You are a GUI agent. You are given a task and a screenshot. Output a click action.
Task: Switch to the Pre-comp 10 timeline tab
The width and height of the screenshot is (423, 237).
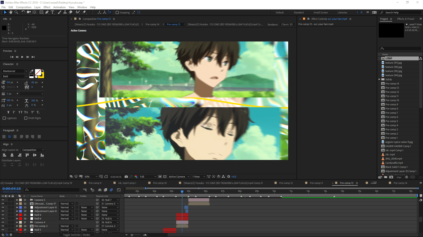(160, 183)
